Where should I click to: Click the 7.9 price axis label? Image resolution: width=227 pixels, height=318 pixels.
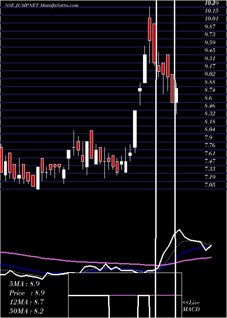coord(208,138)
